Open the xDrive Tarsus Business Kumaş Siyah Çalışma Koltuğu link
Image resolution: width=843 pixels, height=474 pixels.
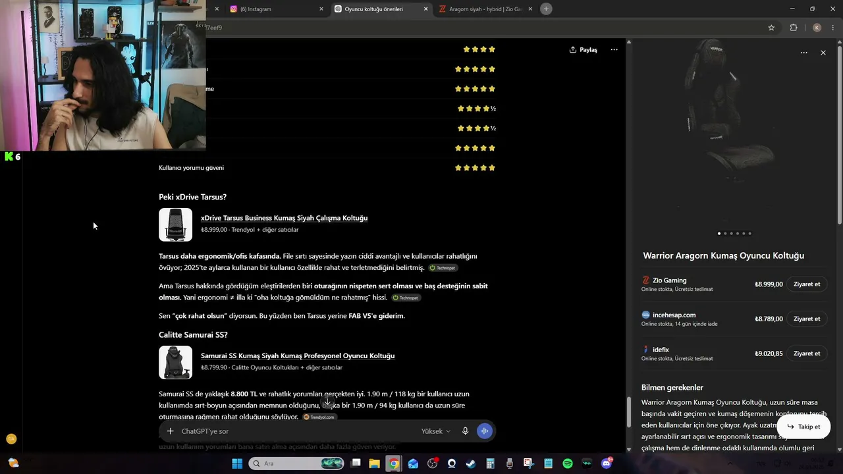click(284, 218)
